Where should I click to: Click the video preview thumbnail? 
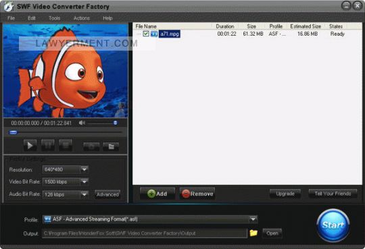(65, 71)
